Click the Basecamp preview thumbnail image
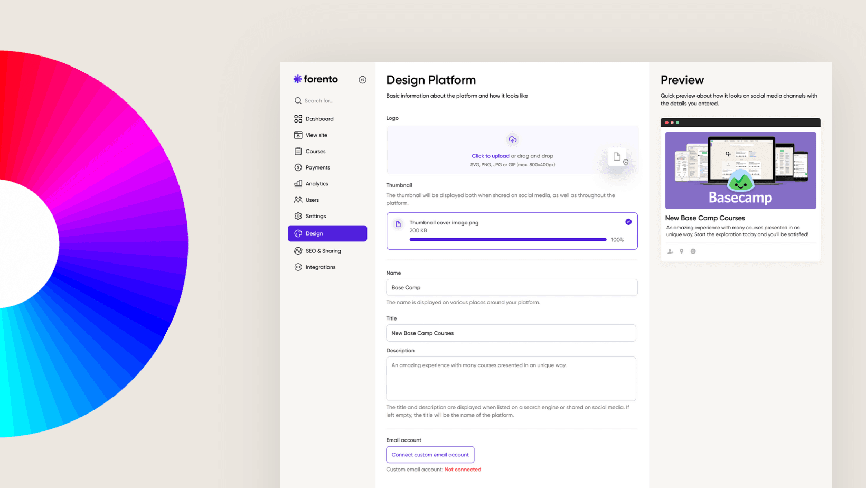Screen dimensions: 866x488 (740, 171)
